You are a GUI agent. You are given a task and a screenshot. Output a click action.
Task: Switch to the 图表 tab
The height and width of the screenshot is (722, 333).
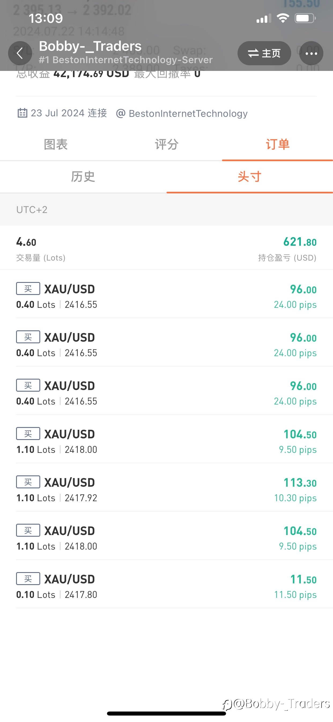(x=56, y=145)
